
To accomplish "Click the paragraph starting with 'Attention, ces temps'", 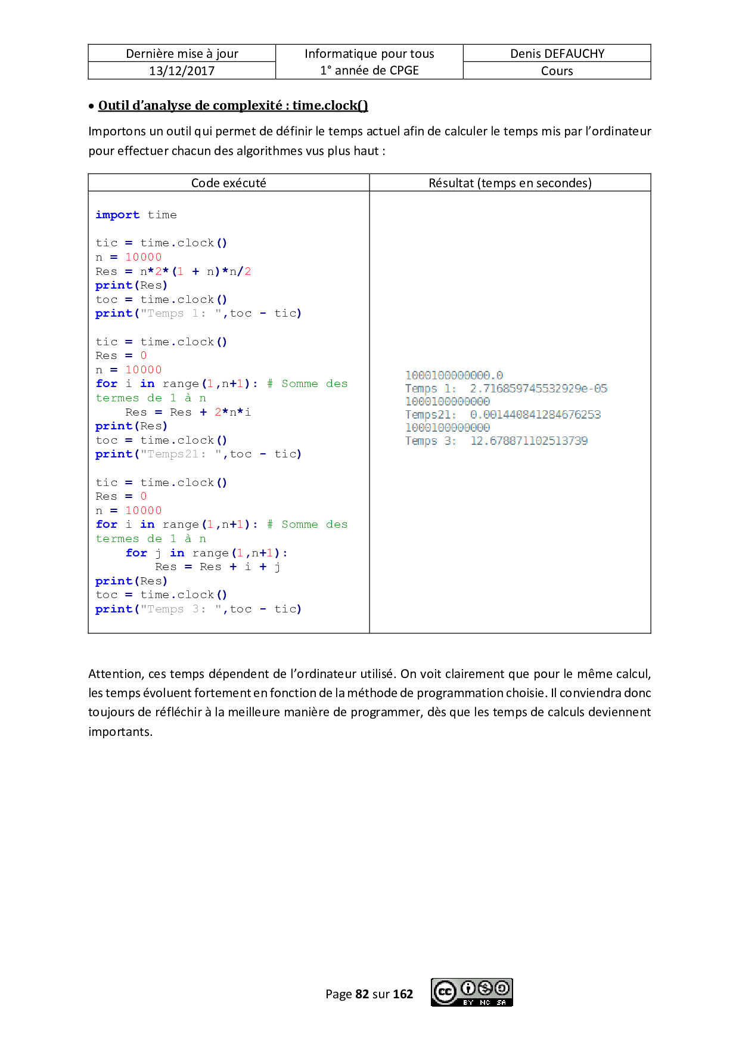I will [x=369, y=702].
